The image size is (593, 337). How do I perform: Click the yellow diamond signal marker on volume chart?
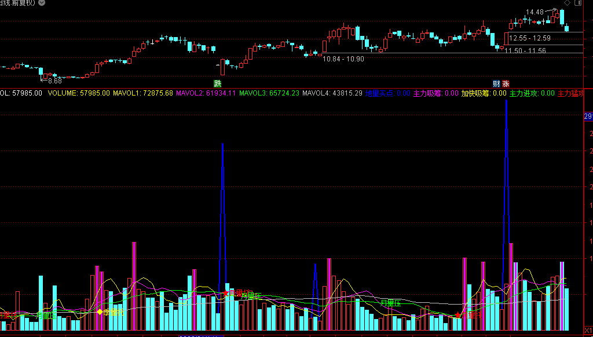click(x=100, y=312)
